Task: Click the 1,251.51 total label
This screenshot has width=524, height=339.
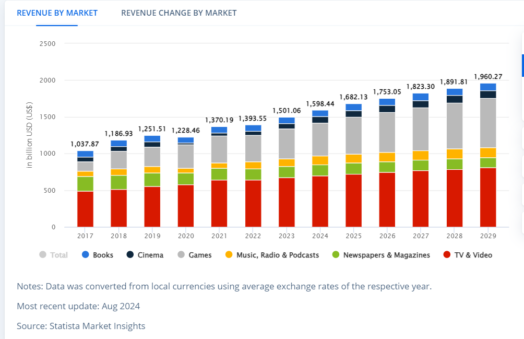Action: (x=152, y=129)
